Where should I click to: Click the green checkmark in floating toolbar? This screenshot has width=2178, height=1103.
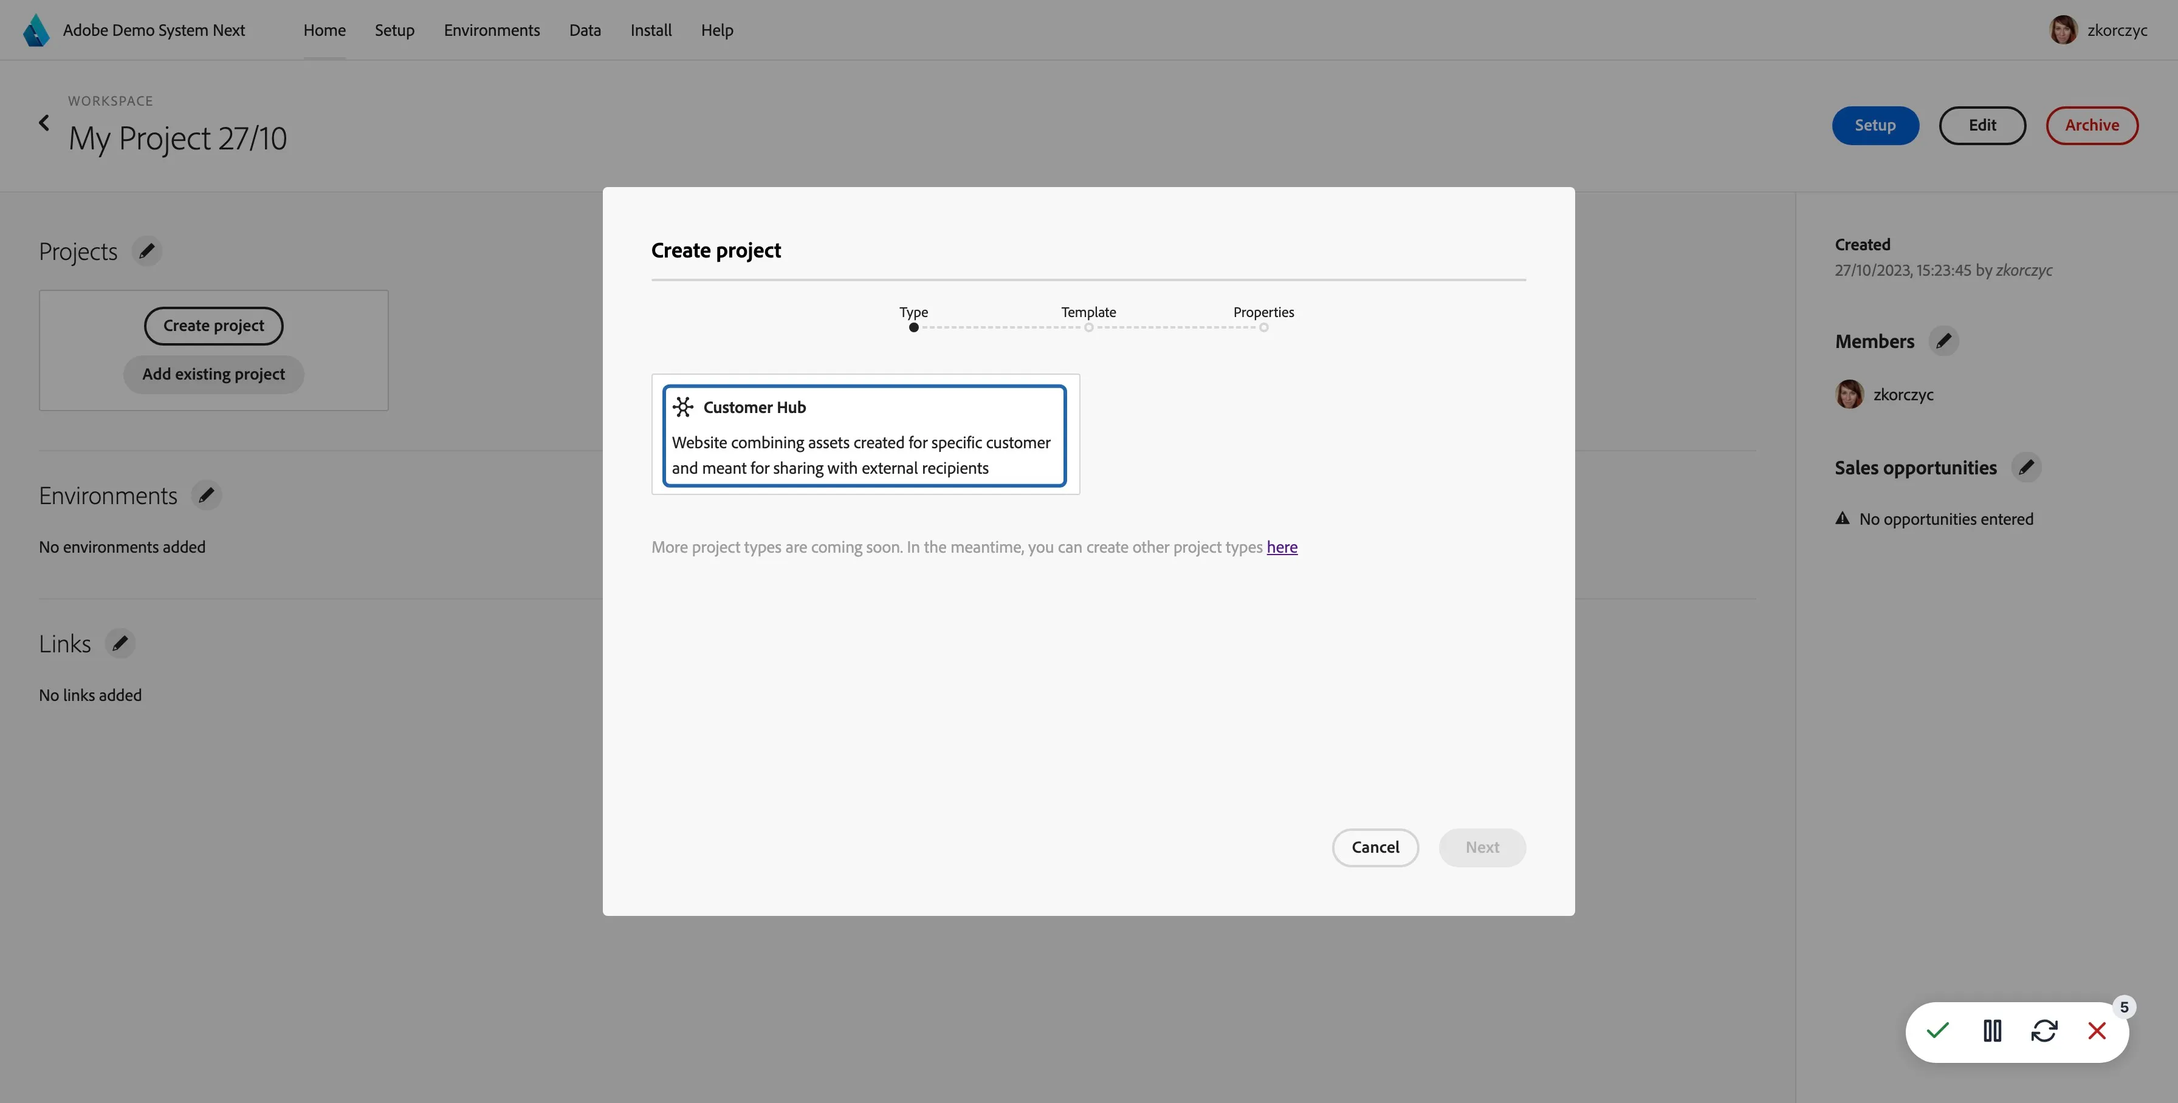(x=1938, y=1031)
